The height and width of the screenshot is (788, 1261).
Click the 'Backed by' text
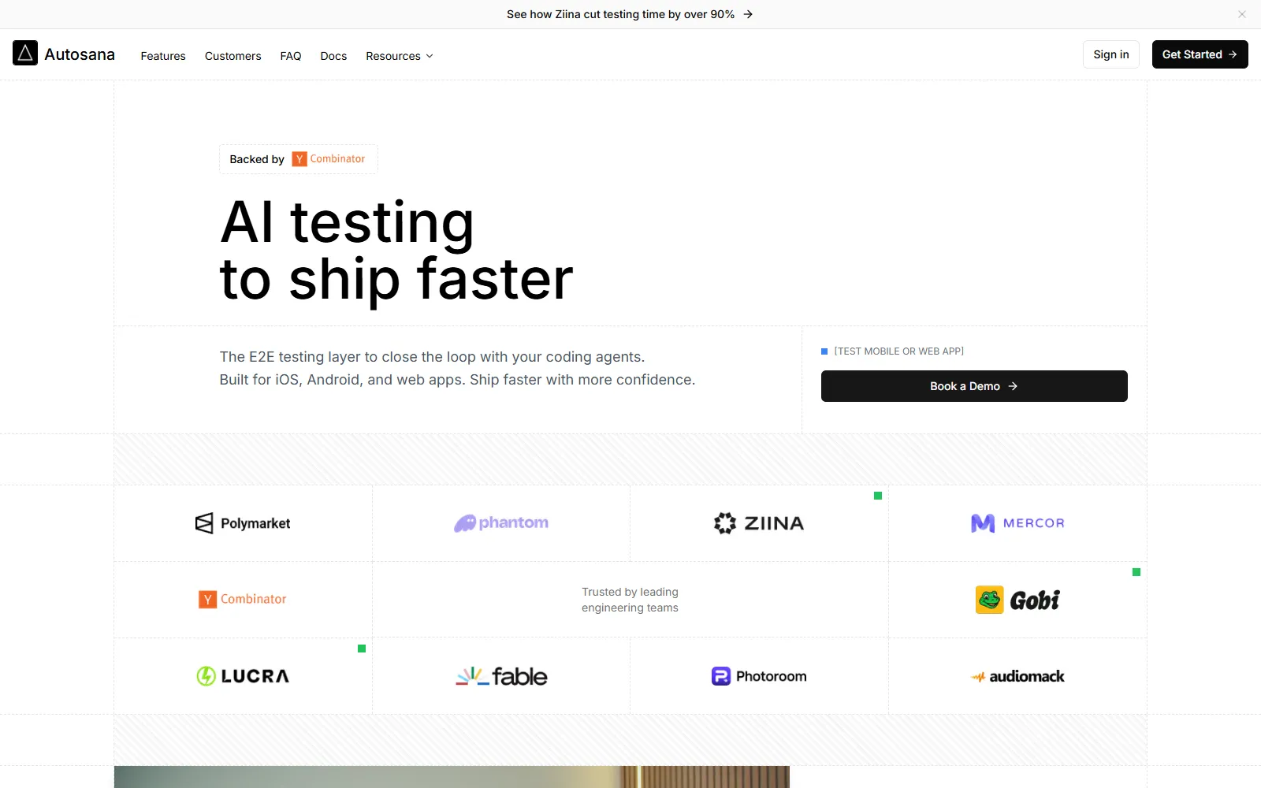257,159
